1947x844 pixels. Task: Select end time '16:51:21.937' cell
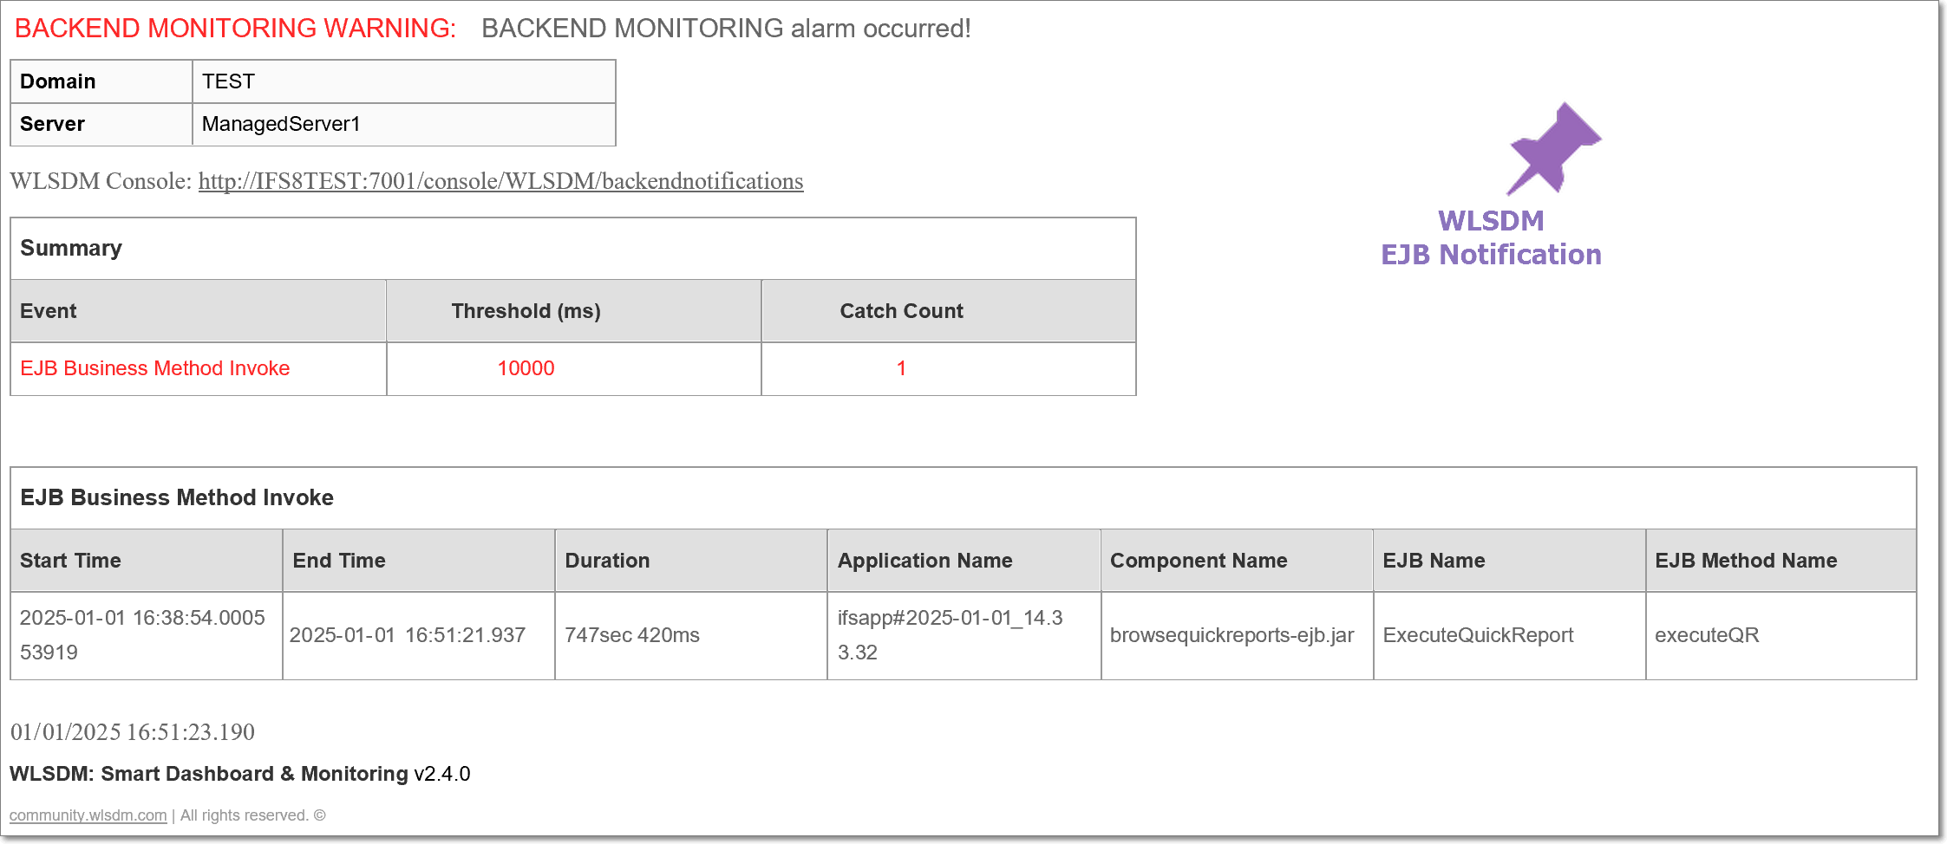pyautogui.click(x=418, y=635)
